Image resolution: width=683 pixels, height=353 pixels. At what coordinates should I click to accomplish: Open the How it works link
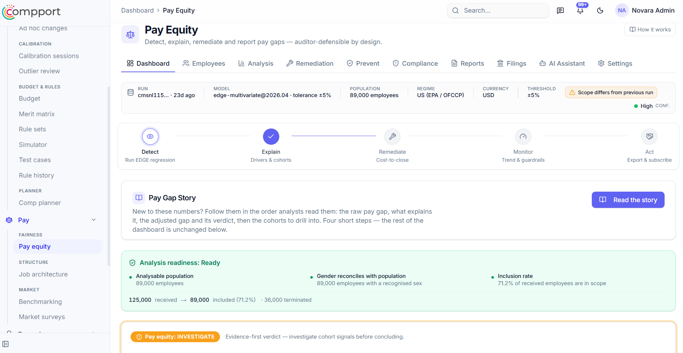[650, 30]
